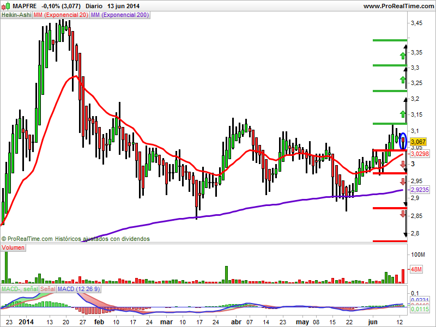Open the MACD-, señal label
Image resolution: width=436 pixels, height=327 pixels.
[x=20, y=289]
